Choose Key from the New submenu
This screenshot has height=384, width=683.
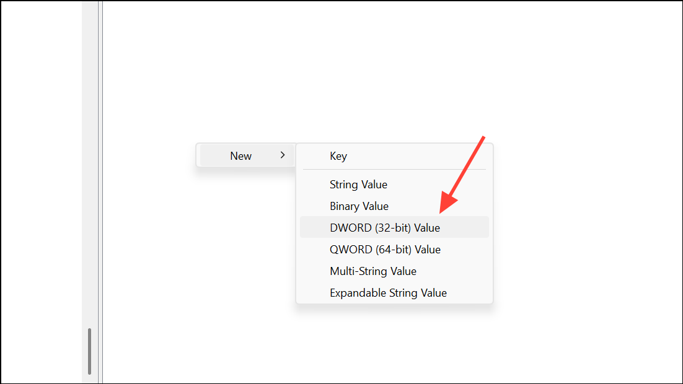click(x=338, y=156)
